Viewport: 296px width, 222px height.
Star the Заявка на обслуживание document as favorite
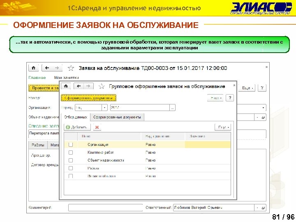tap(71, 68)
